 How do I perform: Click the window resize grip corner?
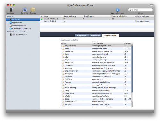pyautogui.click(x=153, y=111)
